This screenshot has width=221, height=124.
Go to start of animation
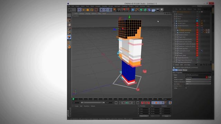[x=116, y=103]
